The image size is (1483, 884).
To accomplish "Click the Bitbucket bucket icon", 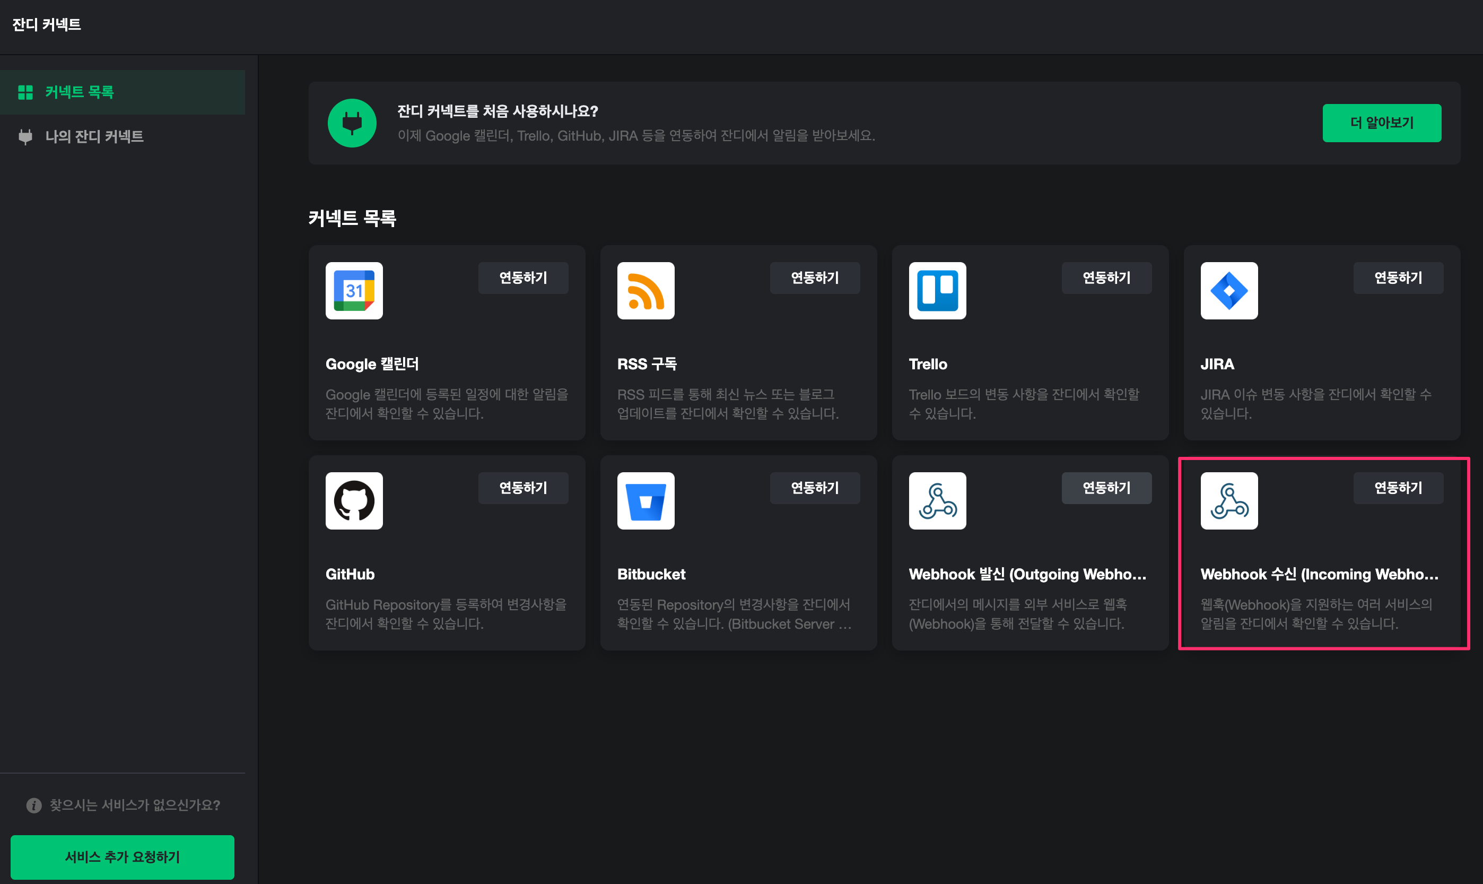I will (x=645, y=501).
